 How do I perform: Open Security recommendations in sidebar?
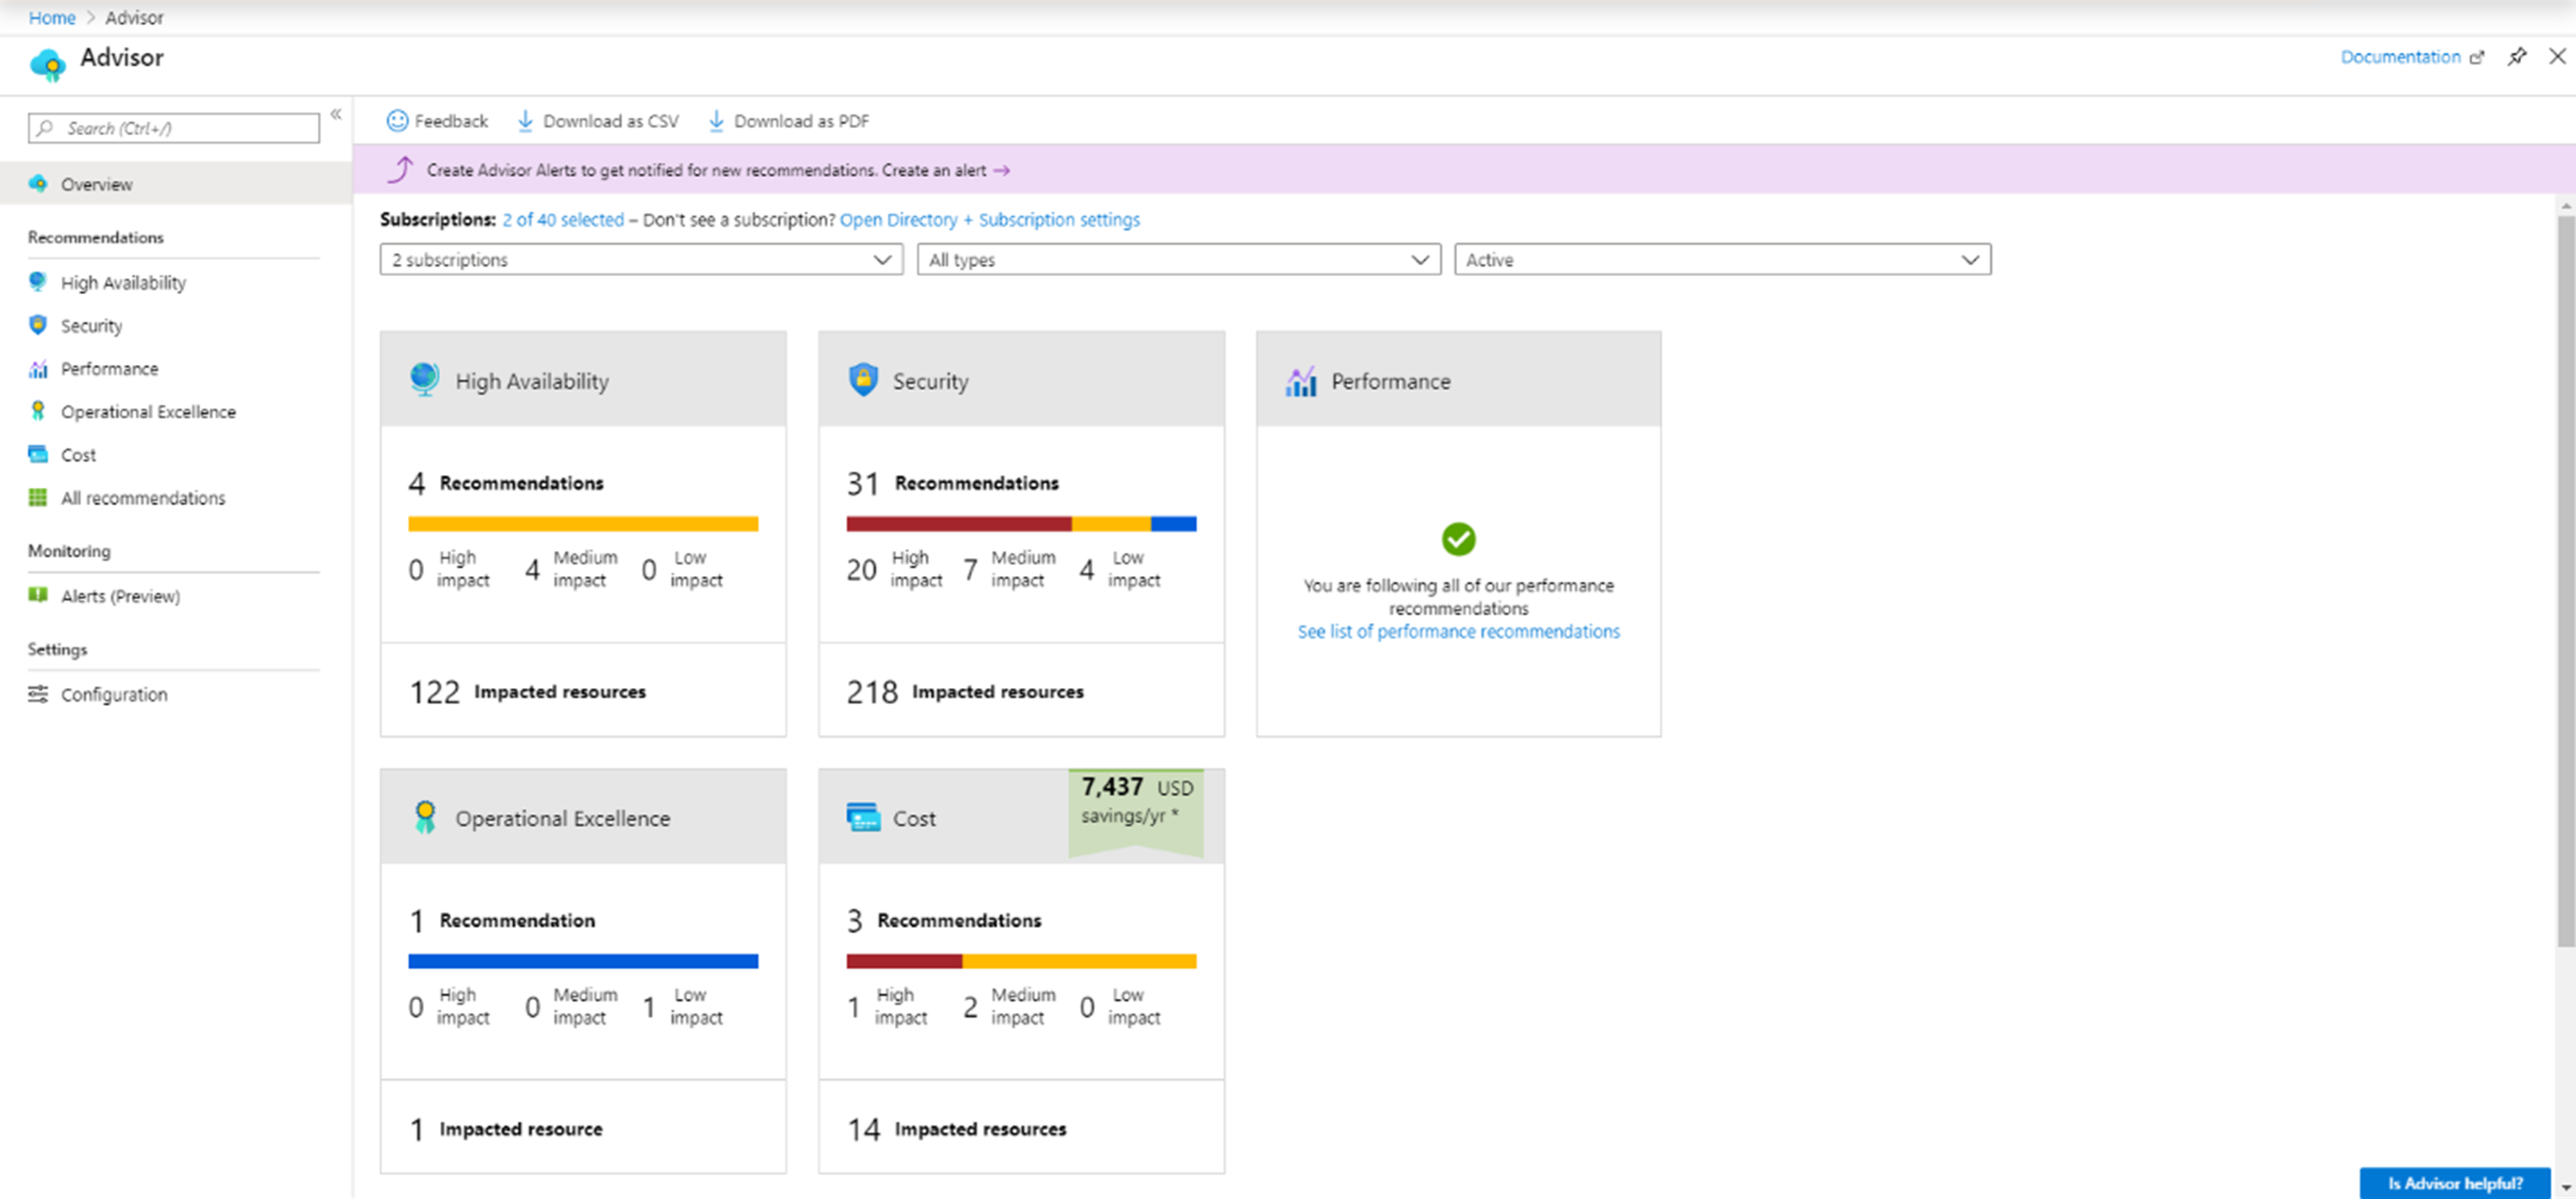coord(91,326)
